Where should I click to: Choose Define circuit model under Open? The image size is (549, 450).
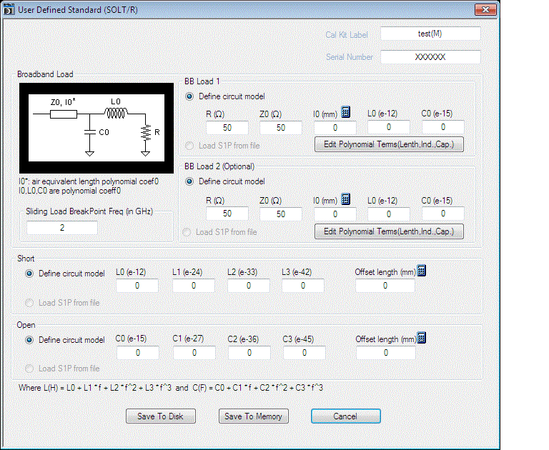29,340
